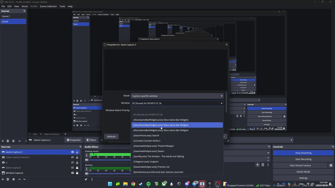The width and height of the screenshot is (335, 188).
Task: Pop out the Sources dock
Action: pos(80,147)
